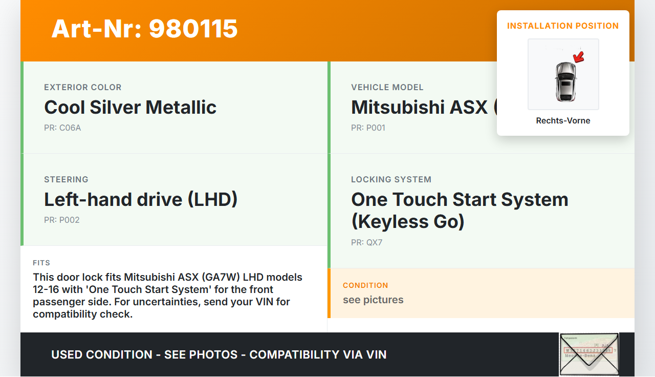
Task: Click the LOCKING SYSTEM label
Action: click(x=391, y=180)
